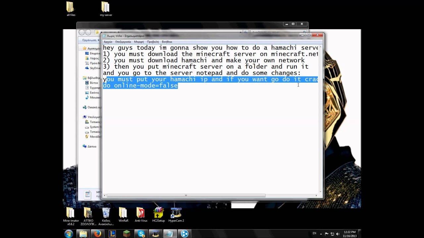Click Notepad vertical scroll down arrow

[321, 191]
